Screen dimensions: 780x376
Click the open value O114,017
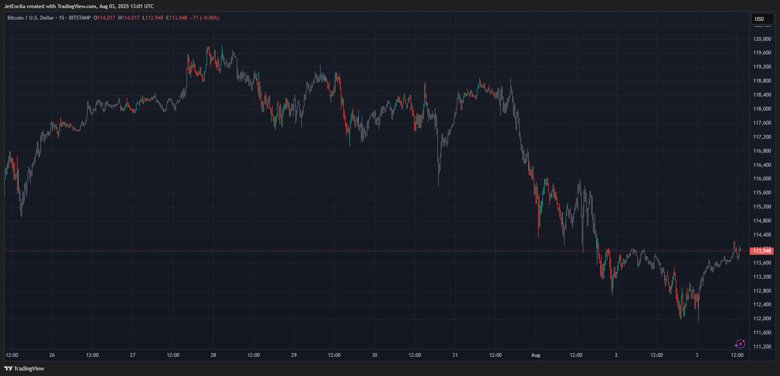[105, 18]
